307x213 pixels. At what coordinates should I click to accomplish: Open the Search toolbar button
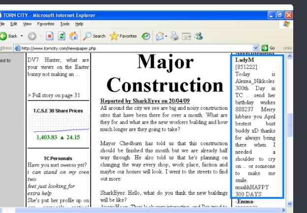(x=94, y=36)
